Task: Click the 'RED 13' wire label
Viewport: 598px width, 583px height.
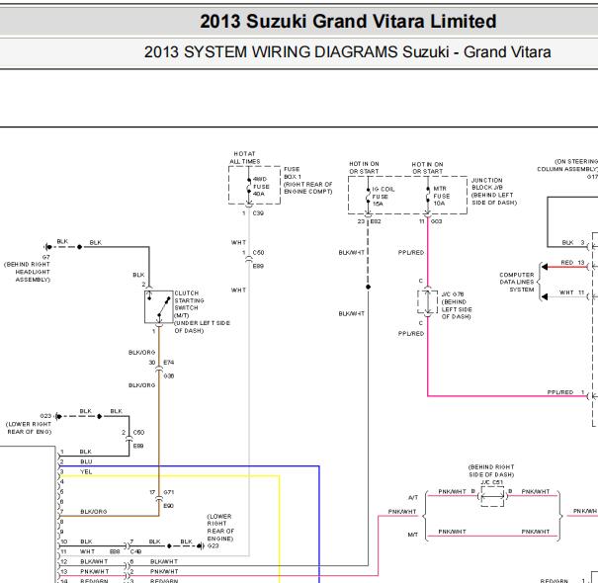Action: [x=572, y=262]
